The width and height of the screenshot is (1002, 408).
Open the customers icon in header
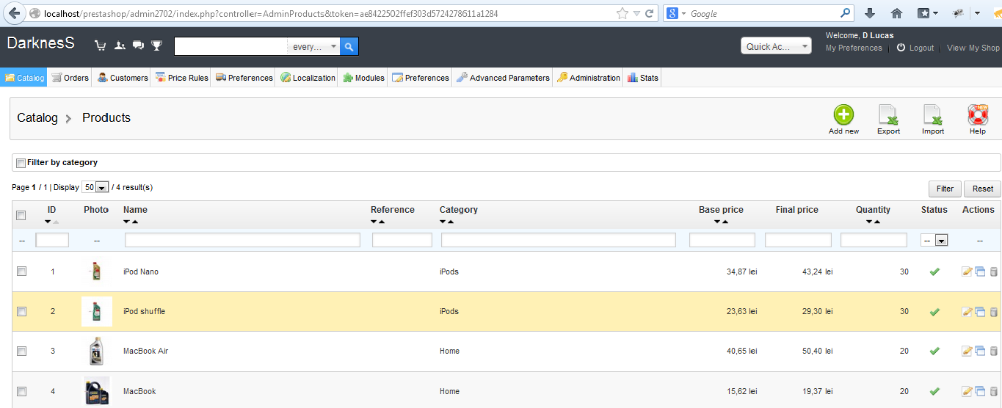coord(120,45)
